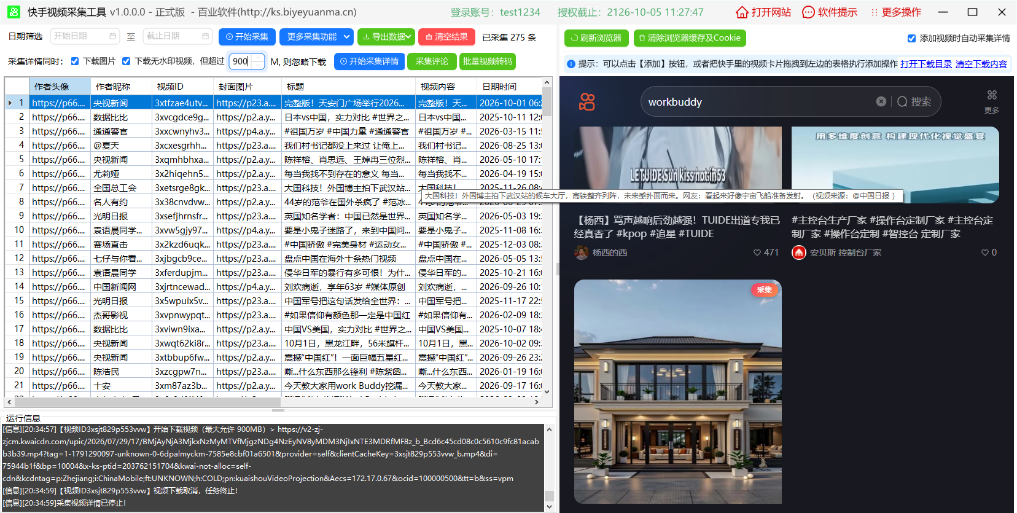
Task: Click the blue info icon beside 提示
Action: [571, 64]
